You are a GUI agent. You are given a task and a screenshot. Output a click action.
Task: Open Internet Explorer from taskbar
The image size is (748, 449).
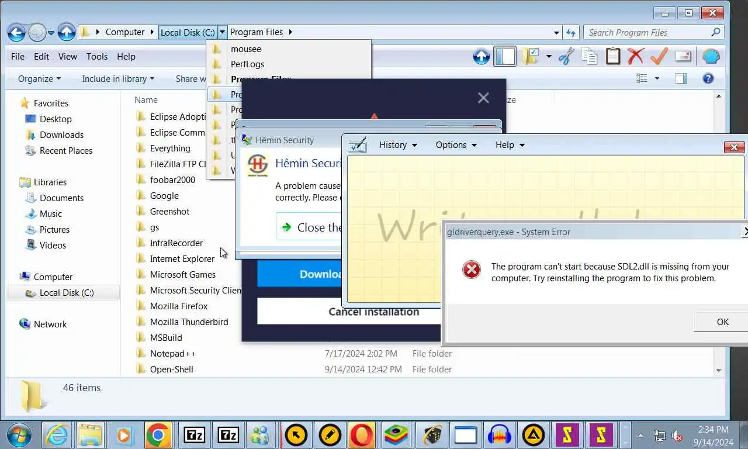coord(57,435)
